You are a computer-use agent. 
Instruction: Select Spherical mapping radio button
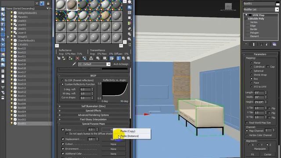point(252,71)
